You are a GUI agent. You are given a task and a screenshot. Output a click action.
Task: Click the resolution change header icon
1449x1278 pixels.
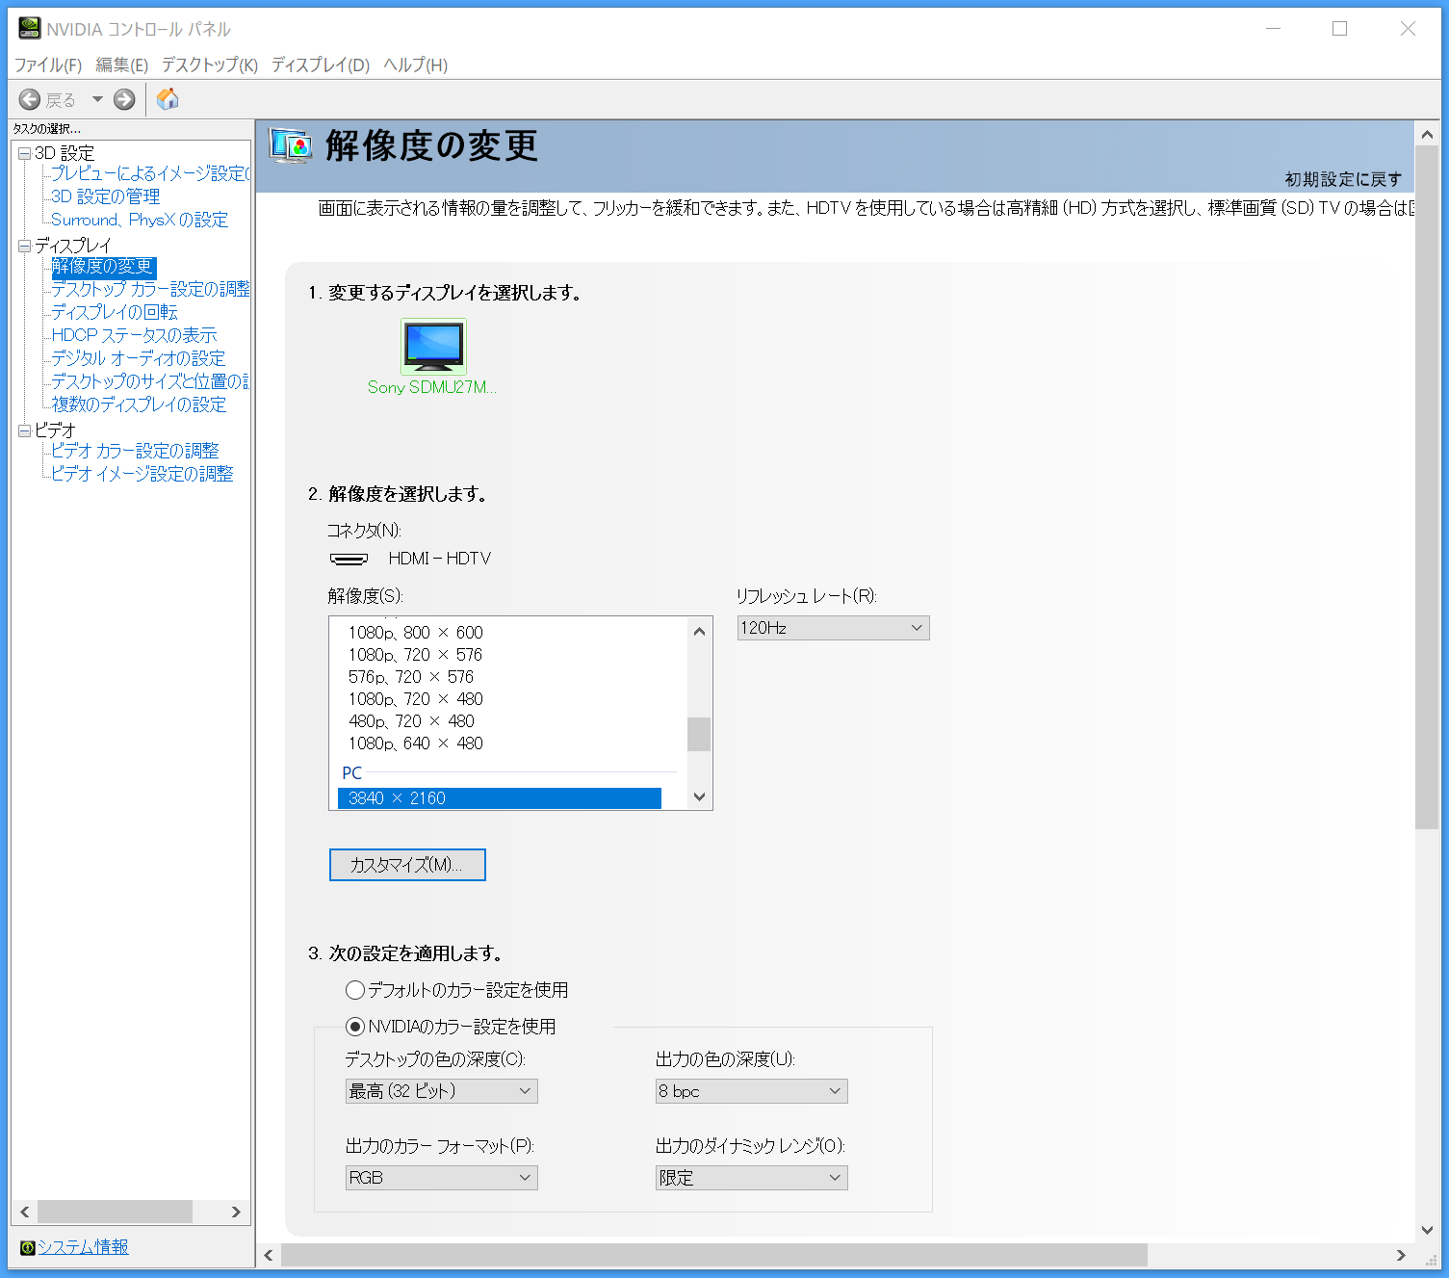click(x=291, y=145)
